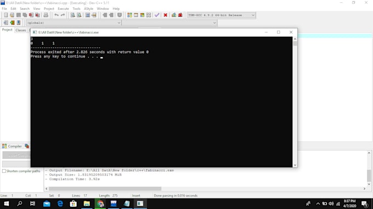
Task: Click the Toggle Comment toolbar icon
Action: click(120, 15)
